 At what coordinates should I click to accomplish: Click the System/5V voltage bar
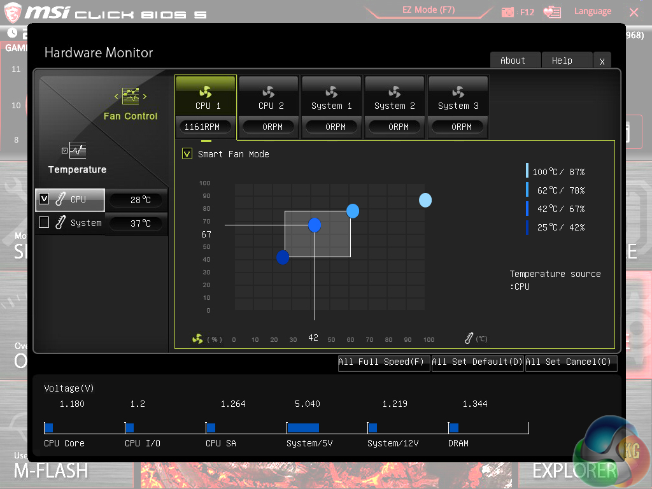click(303, 427)
